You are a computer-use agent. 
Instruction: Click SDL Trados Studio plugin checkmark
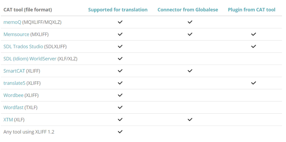(254, 46)
